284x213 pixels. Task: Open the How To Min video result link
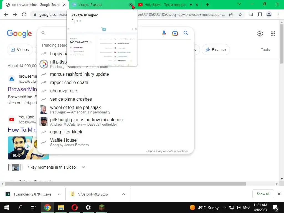(x=22, y=130)
